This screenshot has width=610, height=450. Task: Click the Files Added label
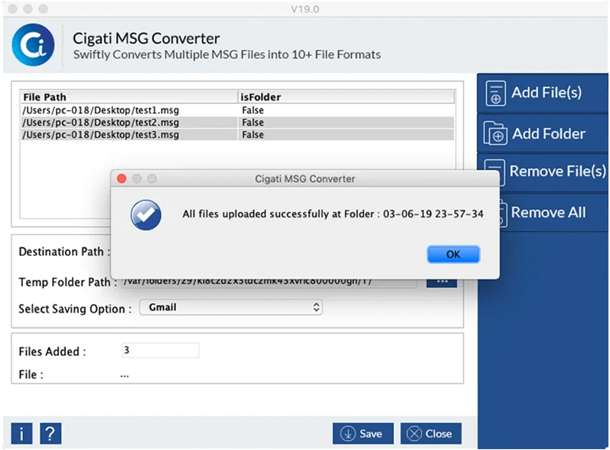tap(52, 351)
